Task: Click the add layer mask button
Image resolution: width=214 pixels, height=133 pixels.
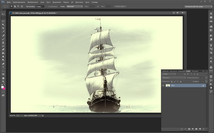Action: click(x=189, y=129)
